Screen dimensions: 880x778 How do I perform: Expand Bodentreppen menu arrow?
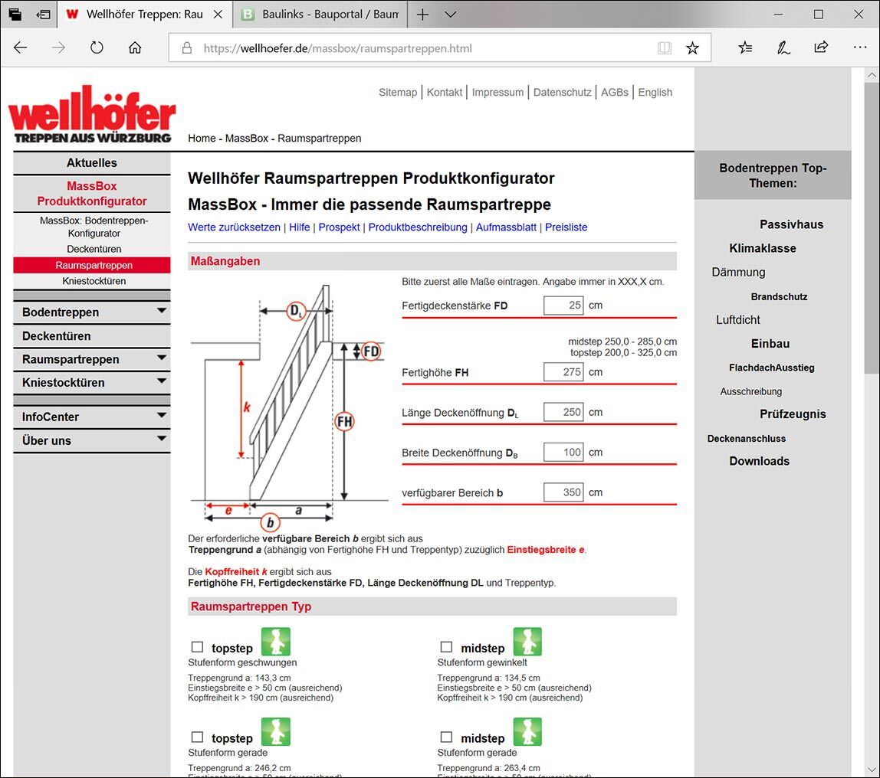coord(162,311)
